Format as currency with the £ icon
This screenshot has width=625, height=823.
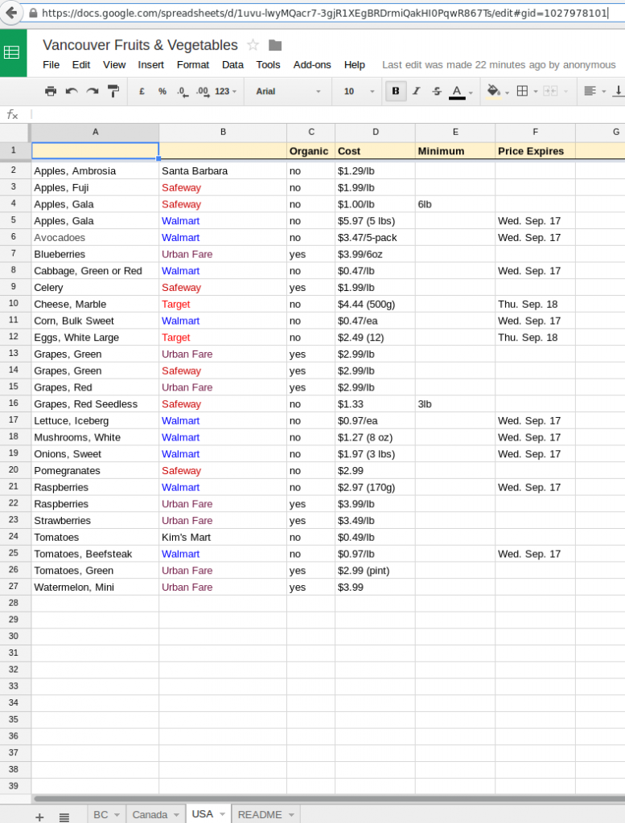pyautogui.click(x=142, y=92)
